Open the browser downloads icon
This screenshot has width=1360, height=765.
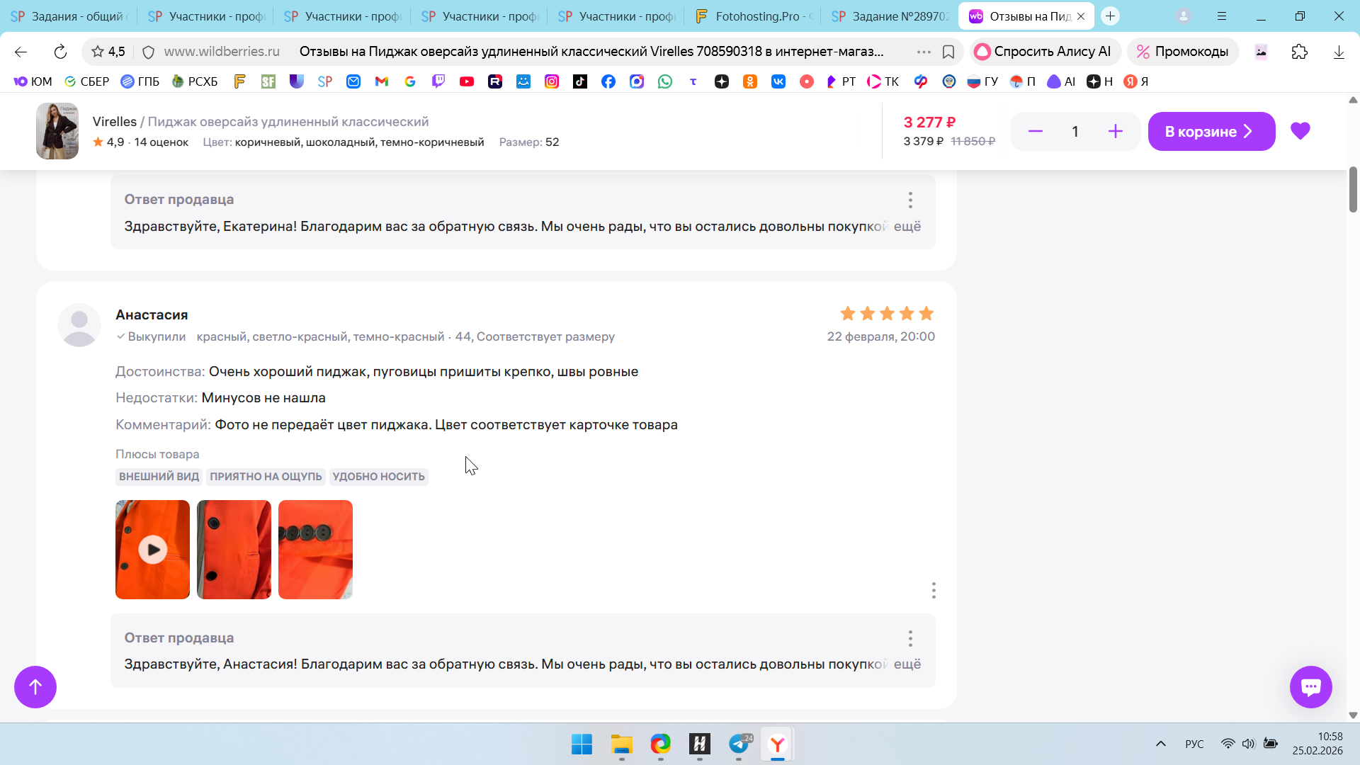tap(1338, 52)
